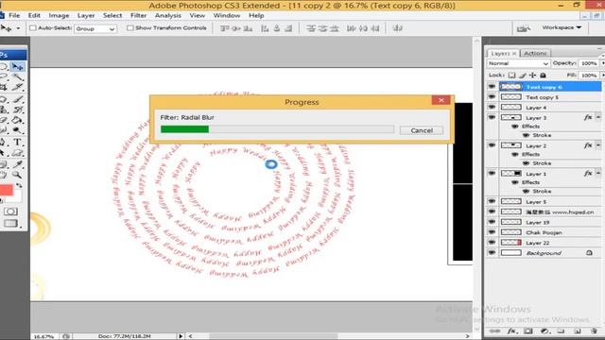Click Align left edges icon
Image resolution: width=605 pixels, height=340 pixels.
click(x=265, y=28)
